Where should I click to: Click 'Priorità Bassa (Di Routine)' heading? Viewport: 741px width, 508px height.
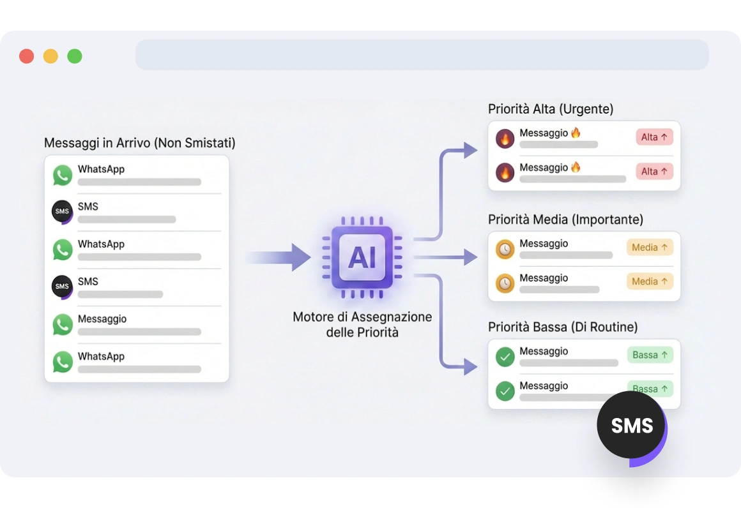[x=562, y=327]
